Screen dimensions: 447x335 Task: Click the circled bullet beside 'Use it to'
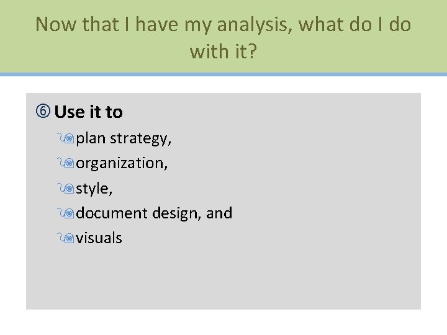pos(43,112)
